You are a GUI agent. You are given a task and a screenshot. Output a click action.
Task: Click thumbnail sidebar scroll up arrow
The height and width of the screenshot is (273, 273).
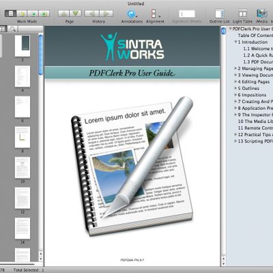[x=41, y=254]
